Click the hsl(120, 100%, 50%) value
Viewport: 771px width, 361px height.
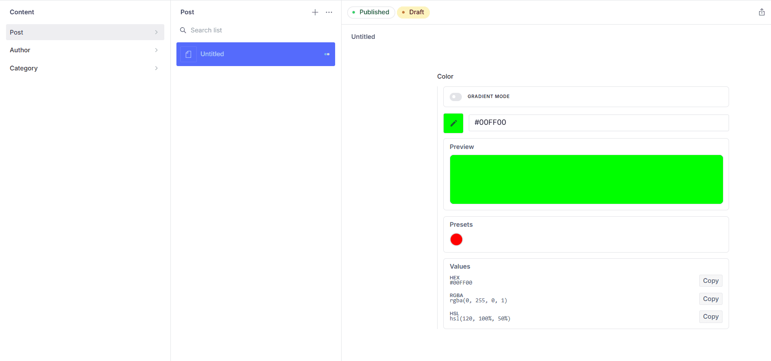(480, 319)
